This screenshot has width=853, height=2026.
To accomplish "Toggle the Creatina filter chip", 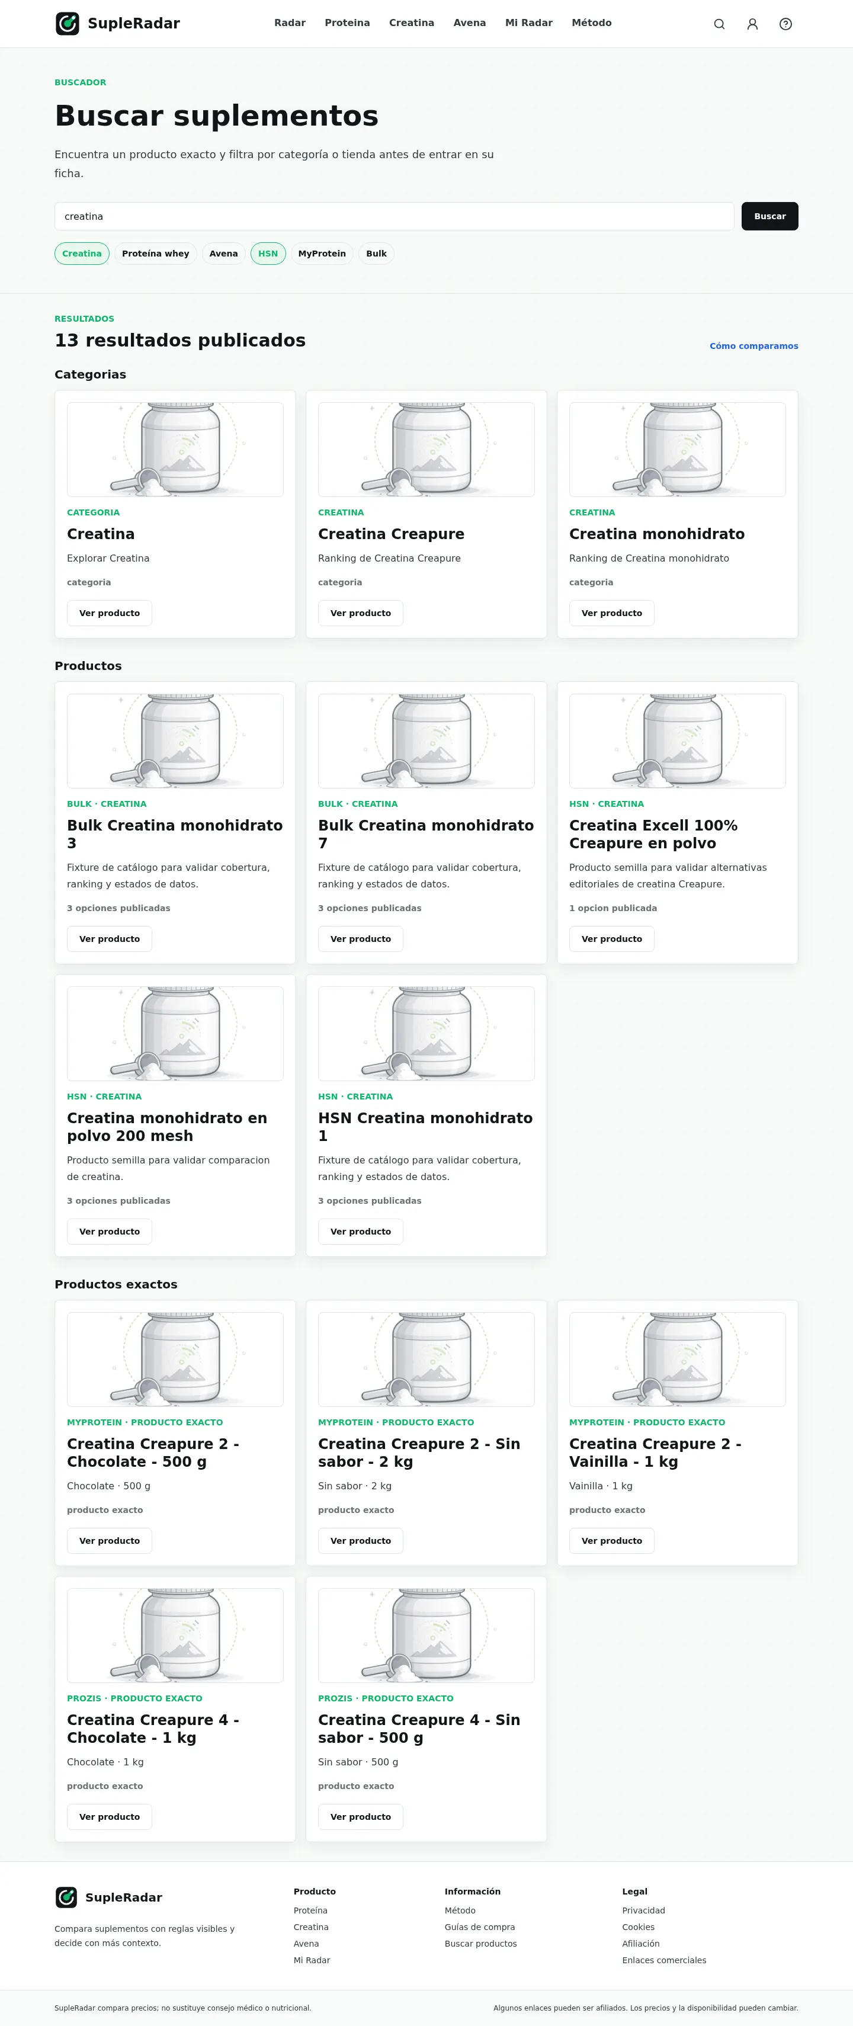I will (x=82, y=254).
